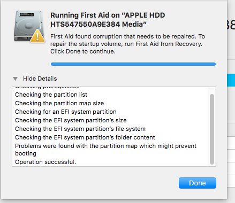Select 'Problems were found with the partition map' line
The image size is (235, 203).
(105, 150)
